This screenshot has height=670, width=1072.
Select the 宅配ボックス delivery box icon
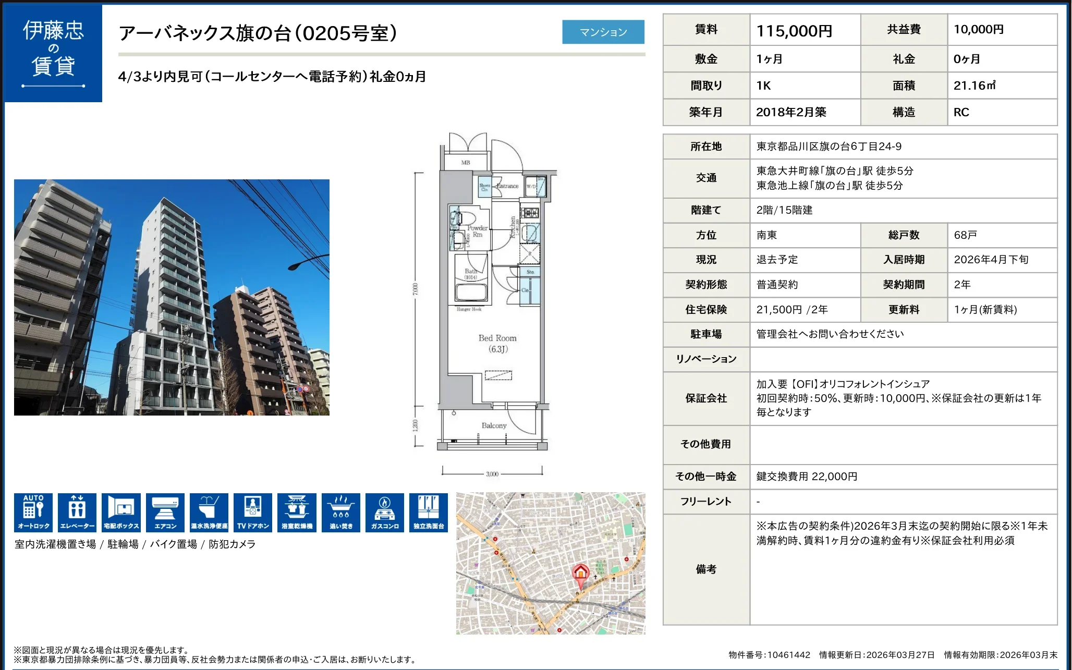tap(121, 512)
